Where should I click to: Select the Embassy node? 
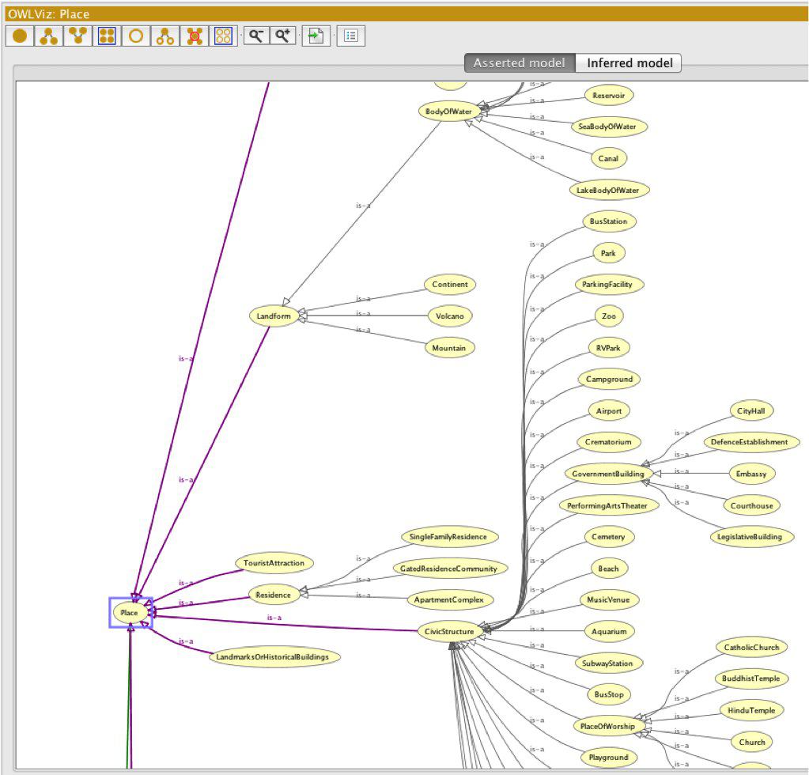(x=752, y=474)
